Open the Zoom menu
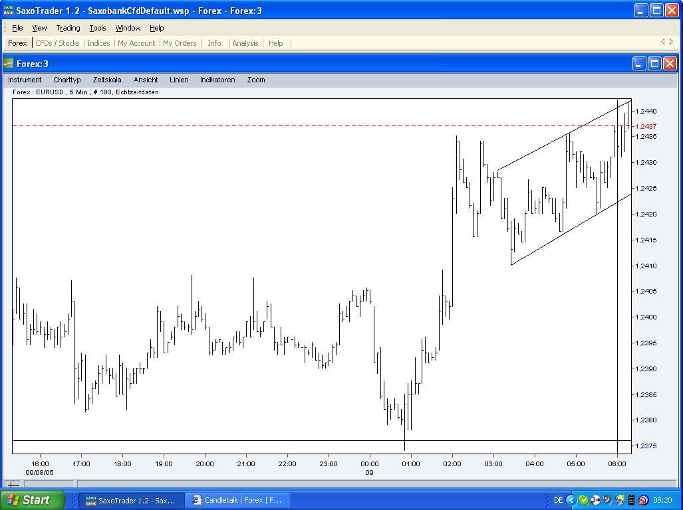The width and height of the screenshot is (683, 510). [x=256, y=80]
